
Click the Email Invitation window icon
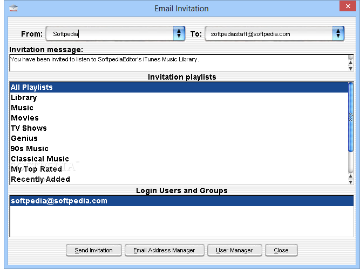(13, 8)
